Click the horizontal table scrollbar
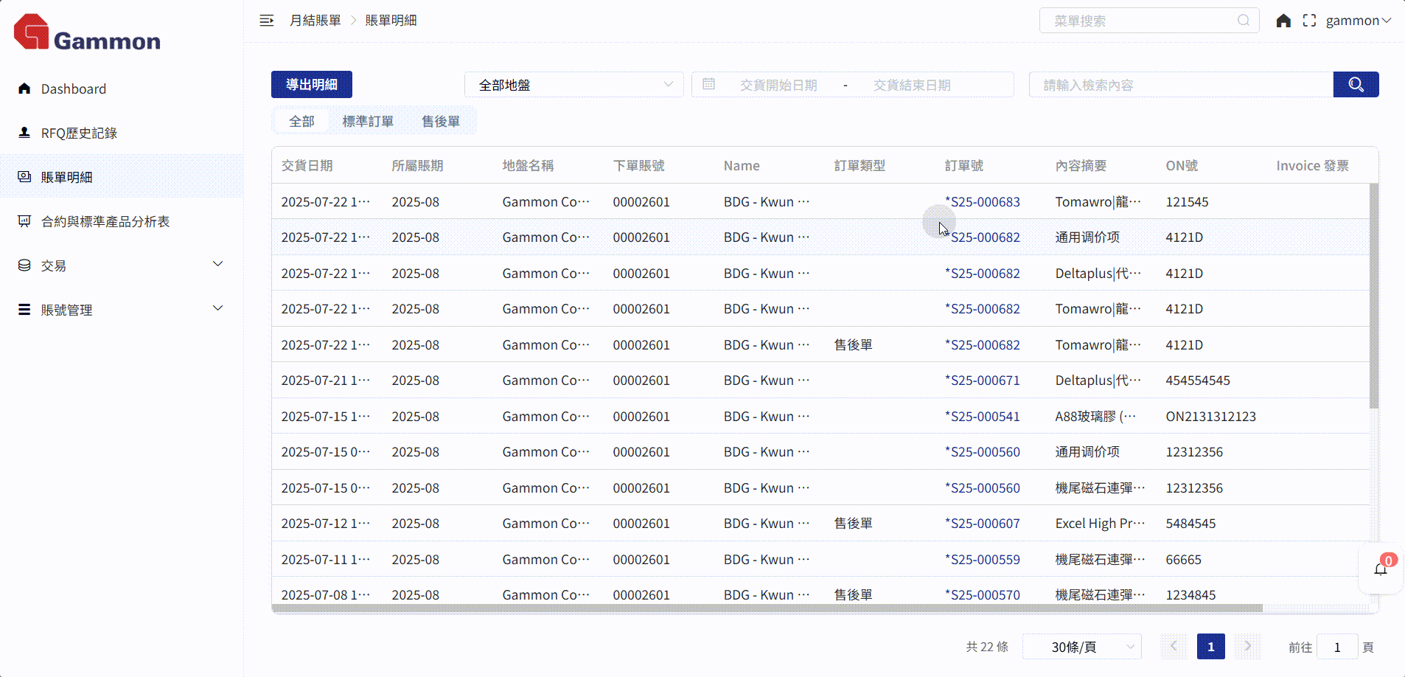This screenshot has height=677, width=1405. 767,608
